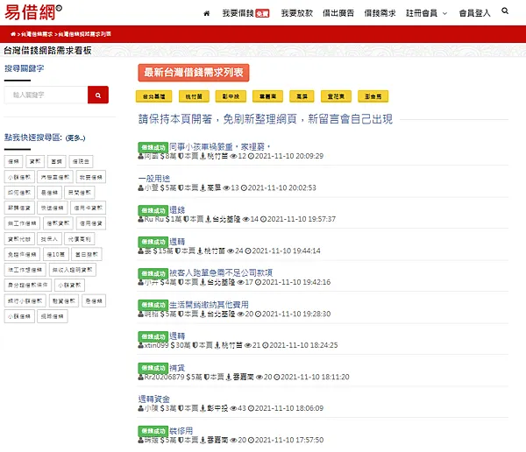Open the 我要放款 menu item
Screen dimensions: 526x452
point(297,13)
